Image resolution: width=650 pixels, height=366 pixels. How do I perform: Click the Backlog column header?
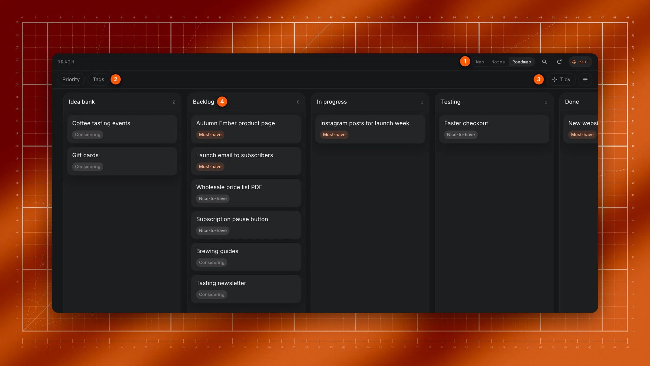pos(246,102)
